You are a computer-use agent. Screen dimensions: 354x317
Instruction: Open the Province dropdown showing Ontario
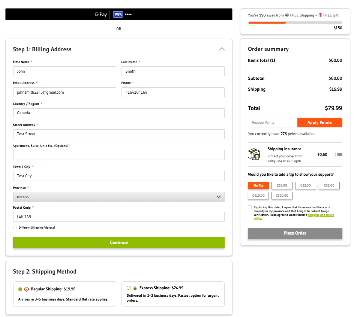119,197
